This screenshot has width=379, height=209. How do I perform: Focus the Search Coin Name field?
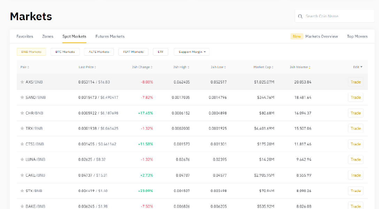click(x=335, y=16)
